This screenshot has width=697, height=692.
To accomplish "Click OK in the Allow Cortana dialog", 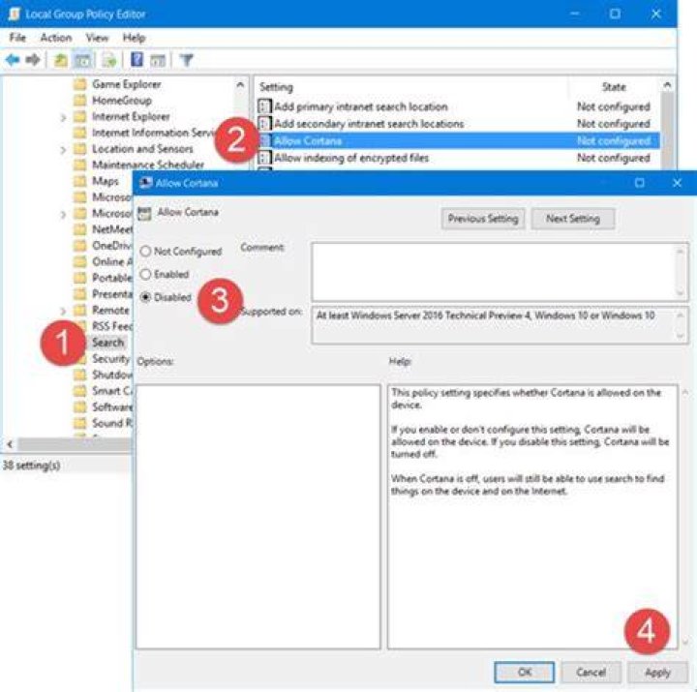I will (525, 672).
